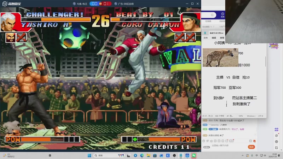Collapse the chat pinned message with the small chevron
The width and height of the screenshot is (283, 159).
255,135
